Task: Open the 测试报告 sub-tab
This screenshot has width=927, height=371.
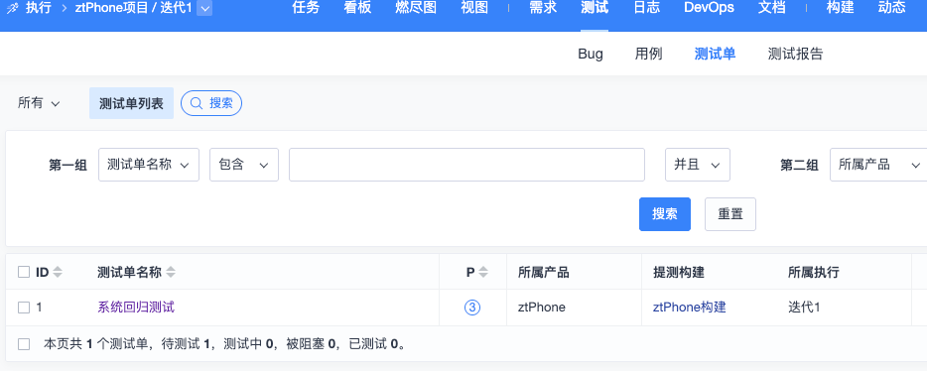Action: pos(795,55)
